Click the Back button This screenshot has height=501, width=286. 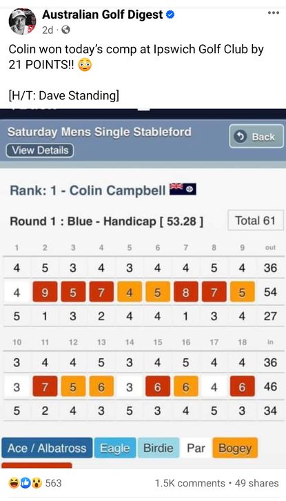[x=256, y=137]
